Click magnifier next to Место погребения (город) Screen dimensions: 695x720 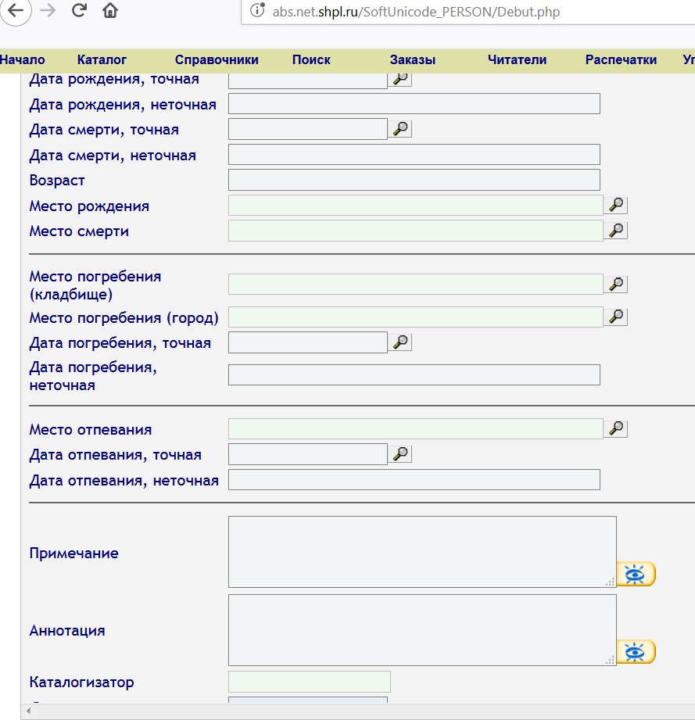[616, 317]
